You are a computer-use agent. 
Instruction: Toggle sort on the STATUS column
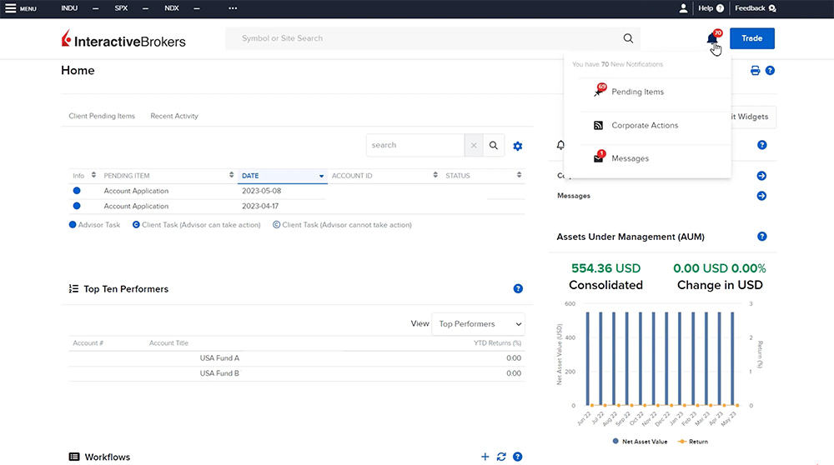click(x=519, y=176)
